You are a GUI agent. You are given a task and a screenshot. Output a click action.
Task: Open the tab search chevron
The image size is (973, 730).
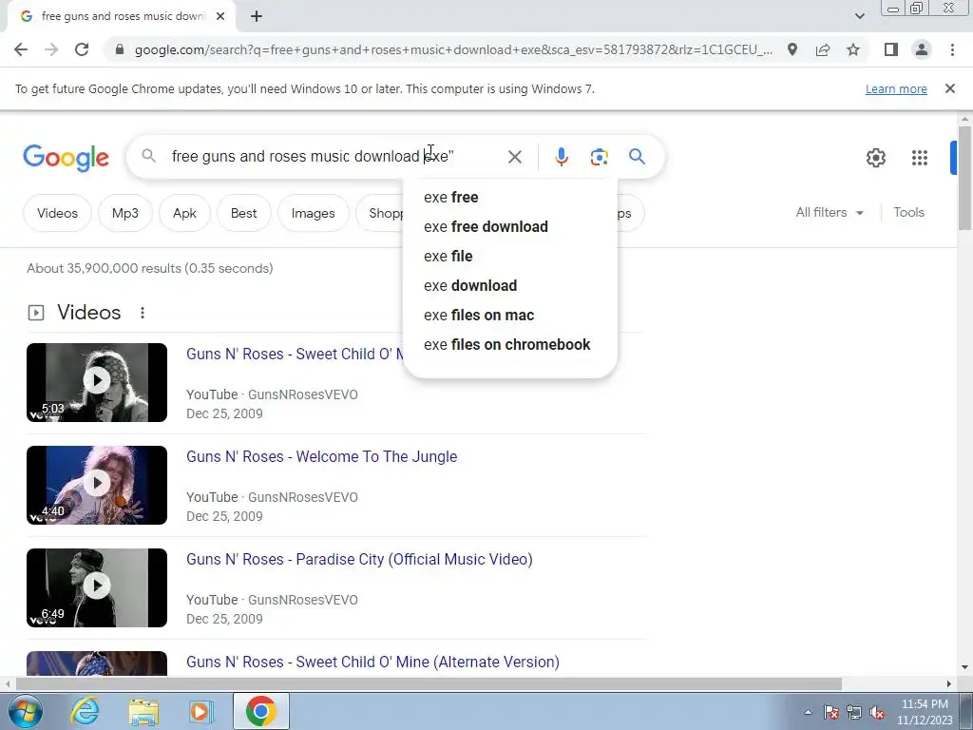click(x=859, y=16)
